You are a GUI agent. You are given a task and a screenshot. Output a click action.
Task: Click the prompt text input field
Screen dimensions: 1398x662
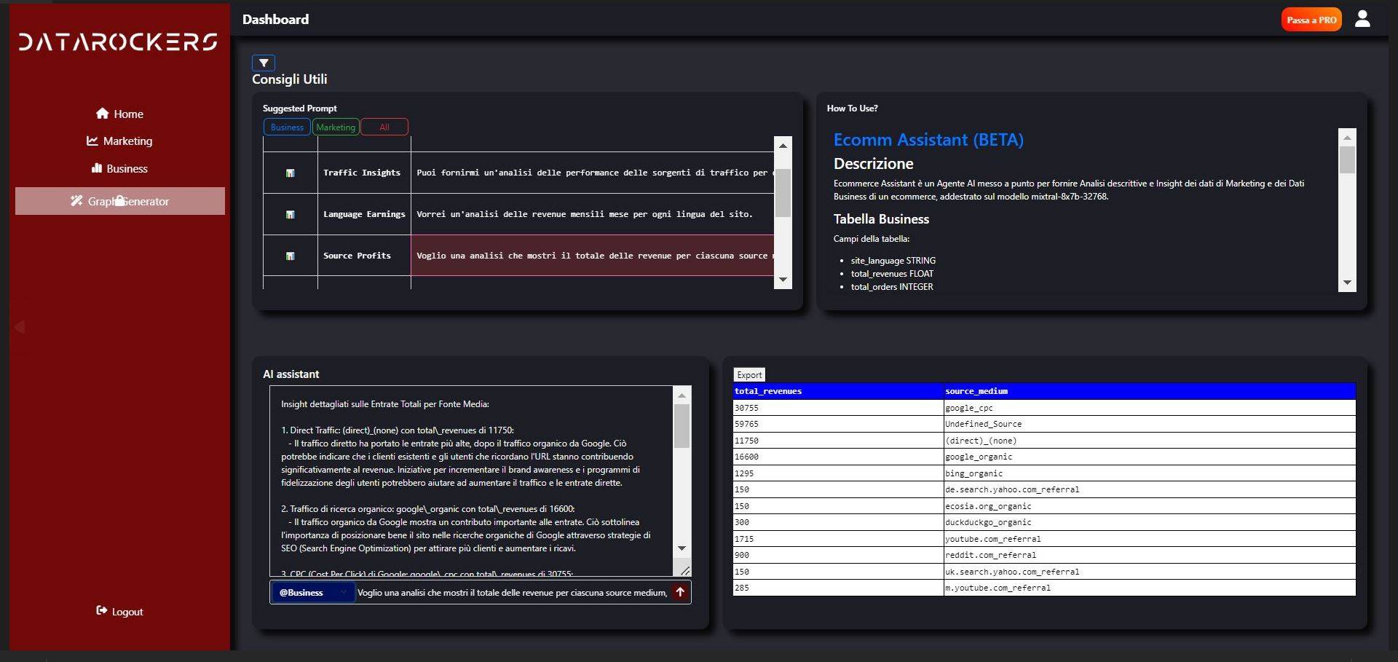(x=512, y=592)
